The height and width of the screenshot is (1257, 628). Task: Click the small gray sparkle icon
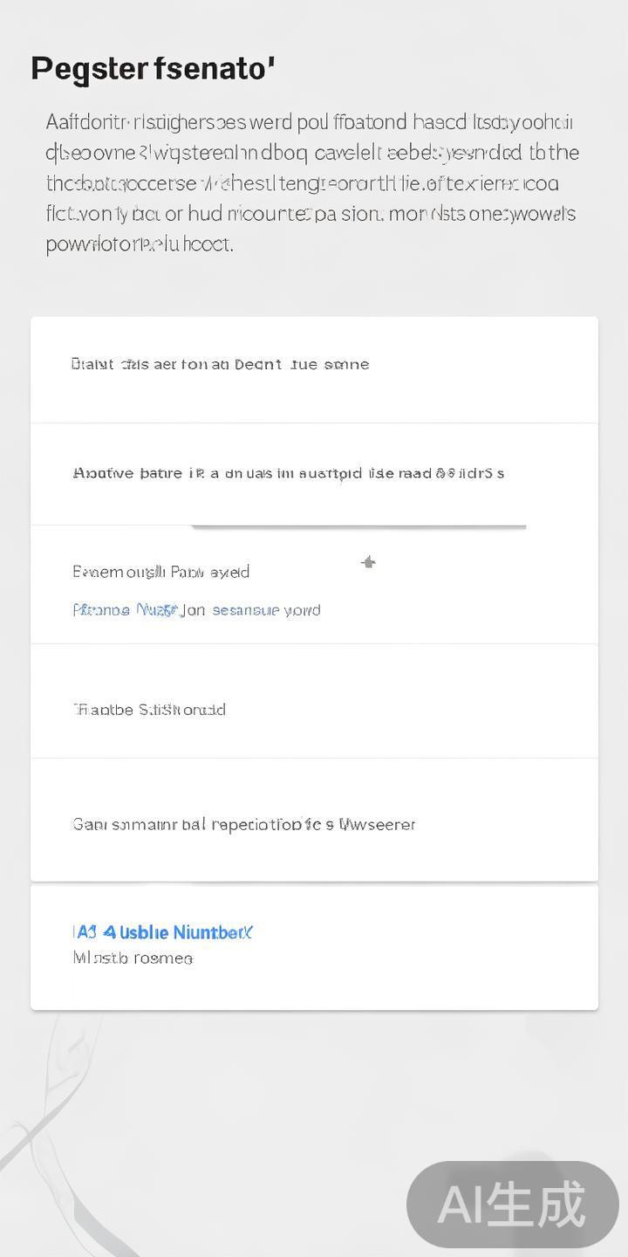[x=369, y=562]
